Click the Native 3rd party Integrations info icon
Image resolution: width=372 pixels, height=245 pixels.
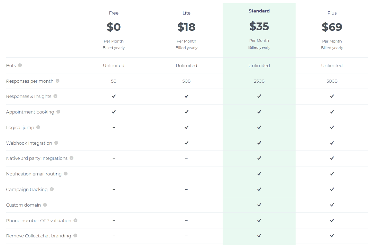pyautogui.click(x=72, y=158)
